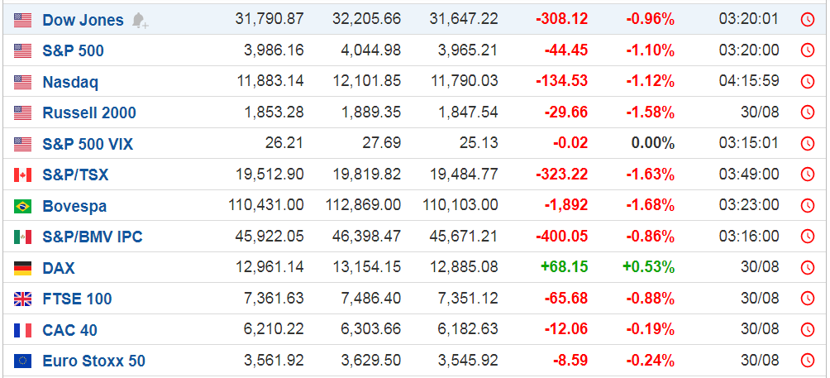The width and height of the screenshot is (830, 378).
Task: Click the clock icon in the Dow Jones row
Action: pos(807,20)
